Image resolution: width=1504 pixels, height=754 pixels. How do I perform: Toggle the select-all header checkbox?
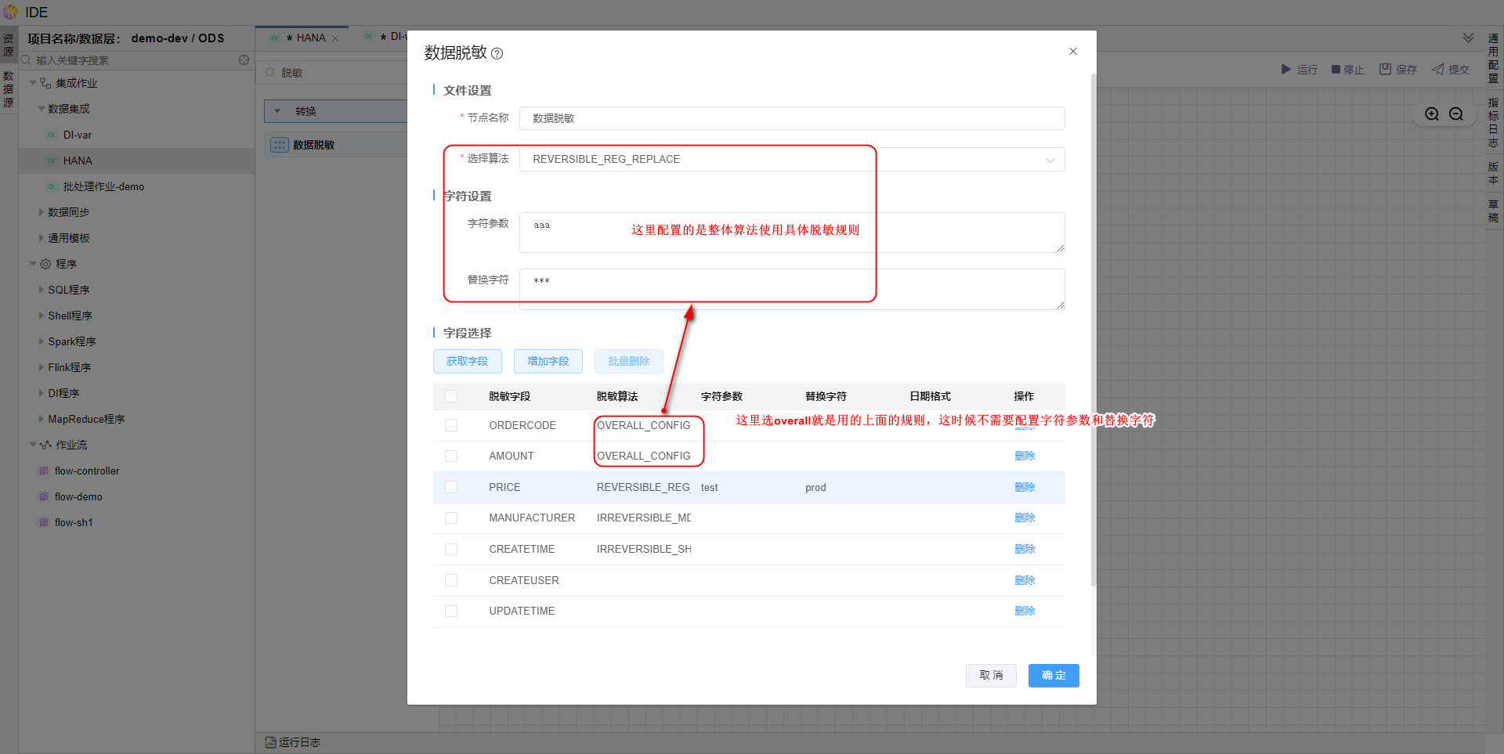pyautogui.click(x=451, y=396)
